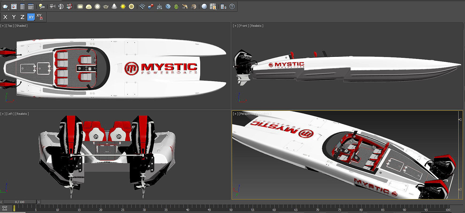The image size is (465, 213).
Task: Click the red and blue metaball icon
Action: [151, 6]
